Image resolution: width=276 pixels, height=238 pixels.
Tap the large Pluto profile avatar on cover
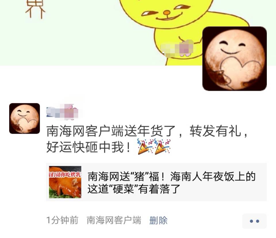(x=235, y=59)
